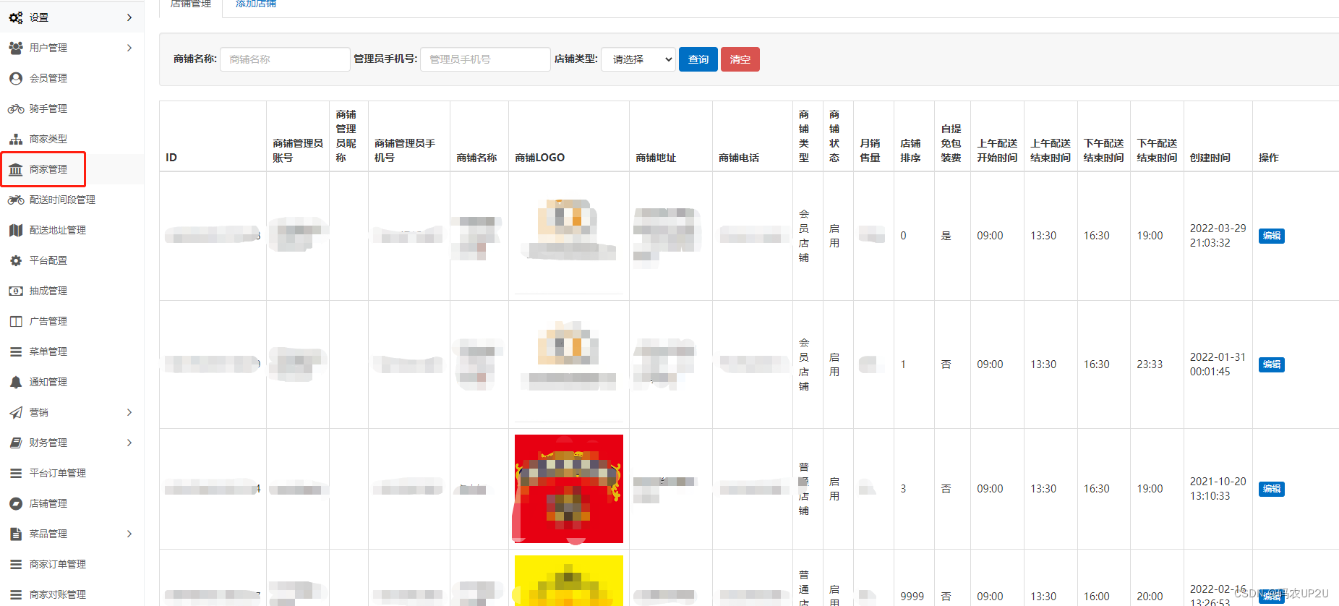Click the 财务管理 book icon

[16, 443]
